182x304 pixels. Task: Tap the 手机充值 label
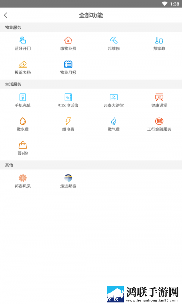click(x=23, y=105)
